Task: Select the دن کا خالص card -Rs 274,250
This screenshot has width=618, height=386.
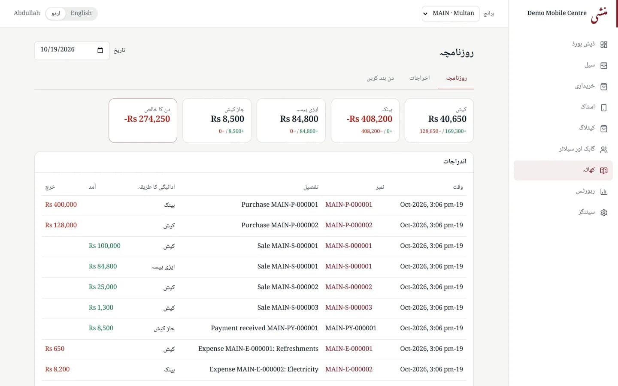Action: 143,121
